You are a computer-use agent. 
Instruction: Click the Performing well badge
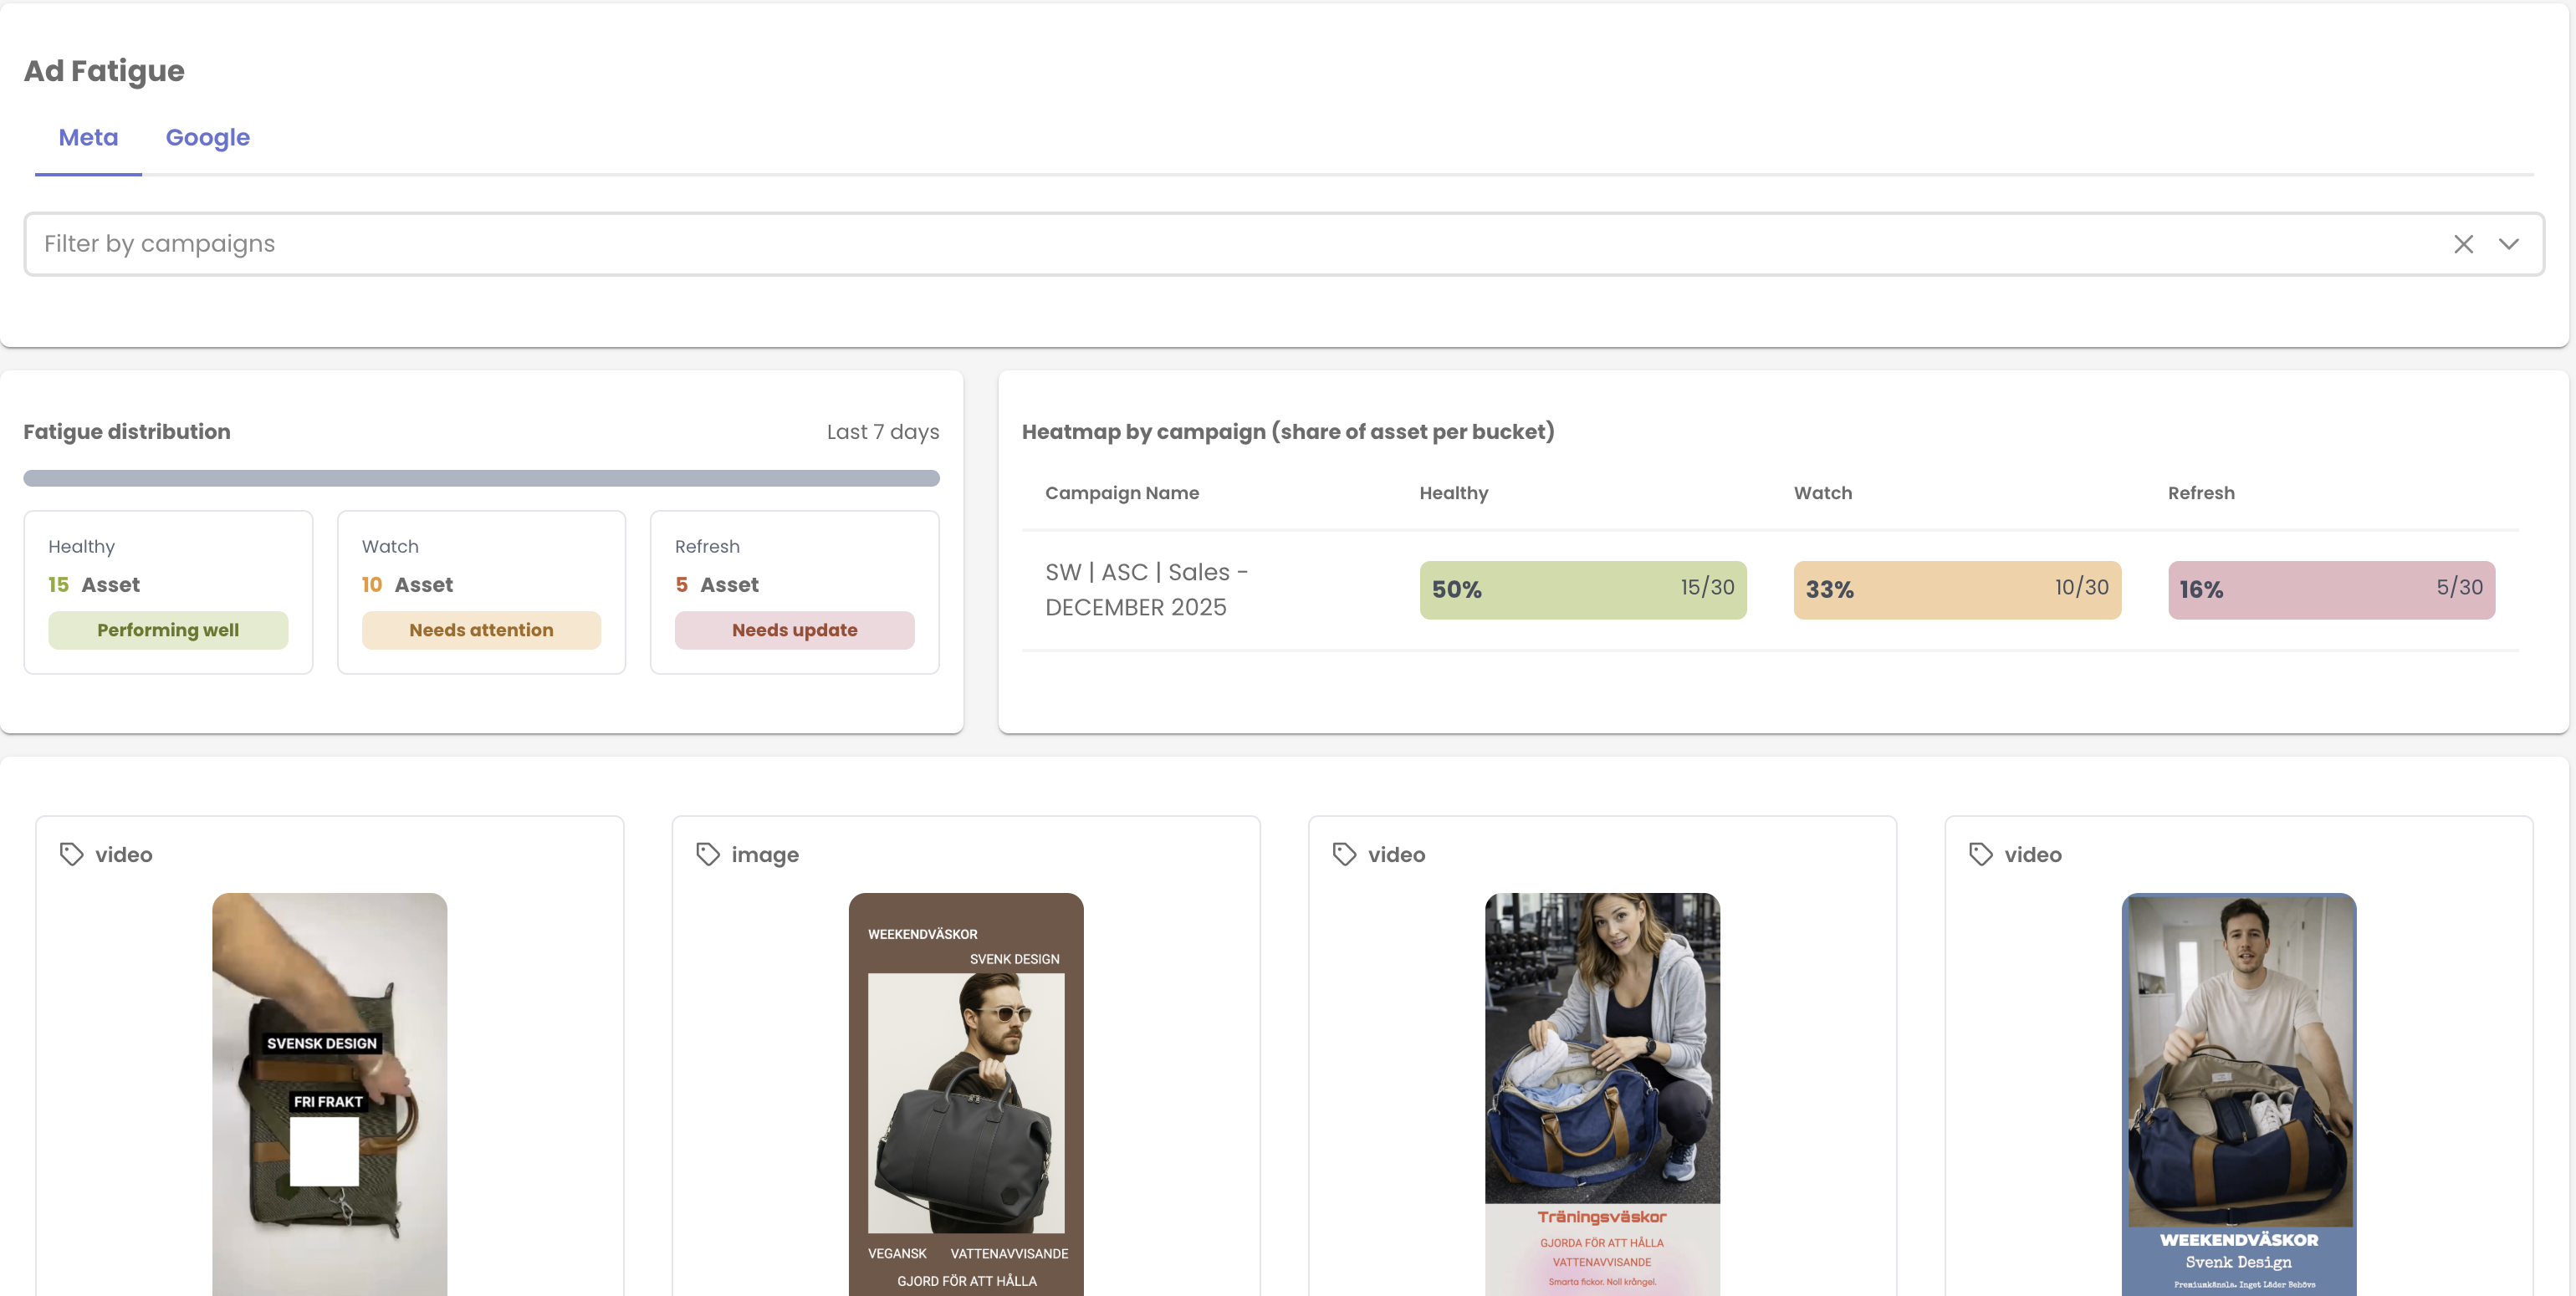coord(168,629)
